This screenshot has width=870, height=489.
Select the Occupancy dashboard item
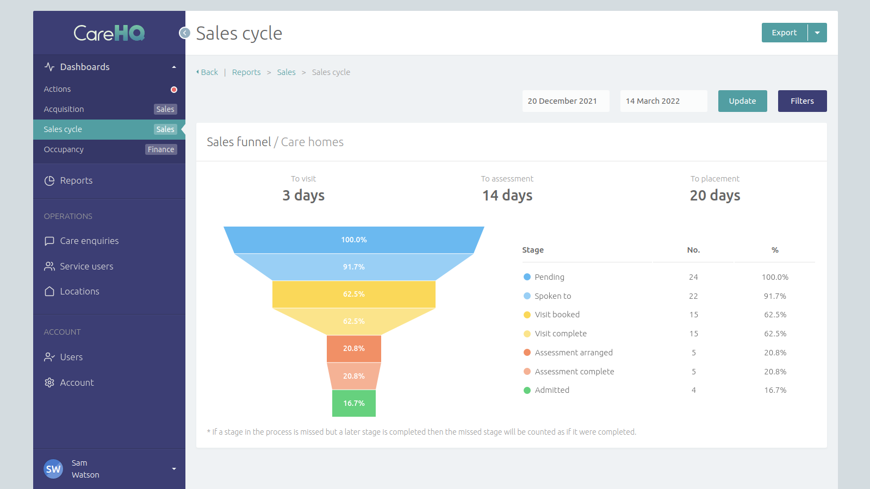coord(64,149)
